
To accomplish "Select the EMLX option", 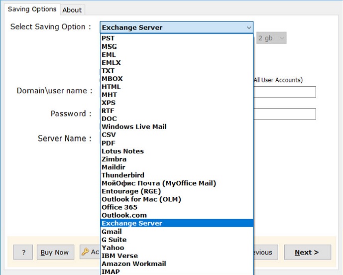I will [177, 63].
